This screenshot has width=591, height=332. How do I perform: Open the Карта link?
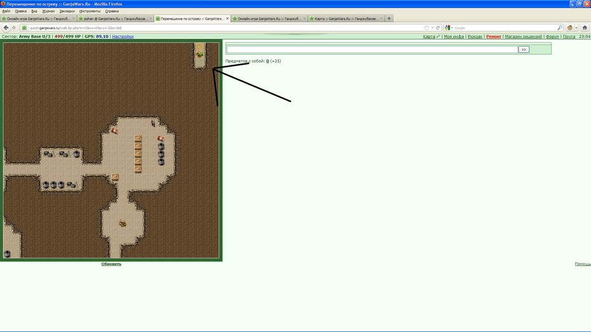[429, 37]
